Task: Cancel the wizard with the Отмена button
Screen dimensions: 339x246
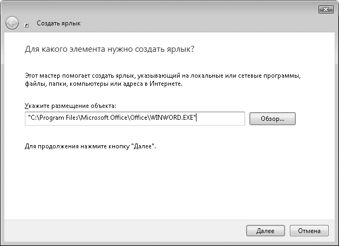Action: click(x=309, y=230)
